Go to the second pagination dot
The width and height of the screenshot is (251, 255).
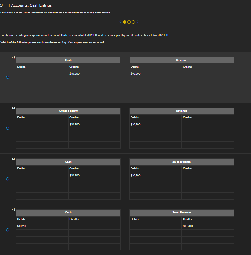[129, 22]
